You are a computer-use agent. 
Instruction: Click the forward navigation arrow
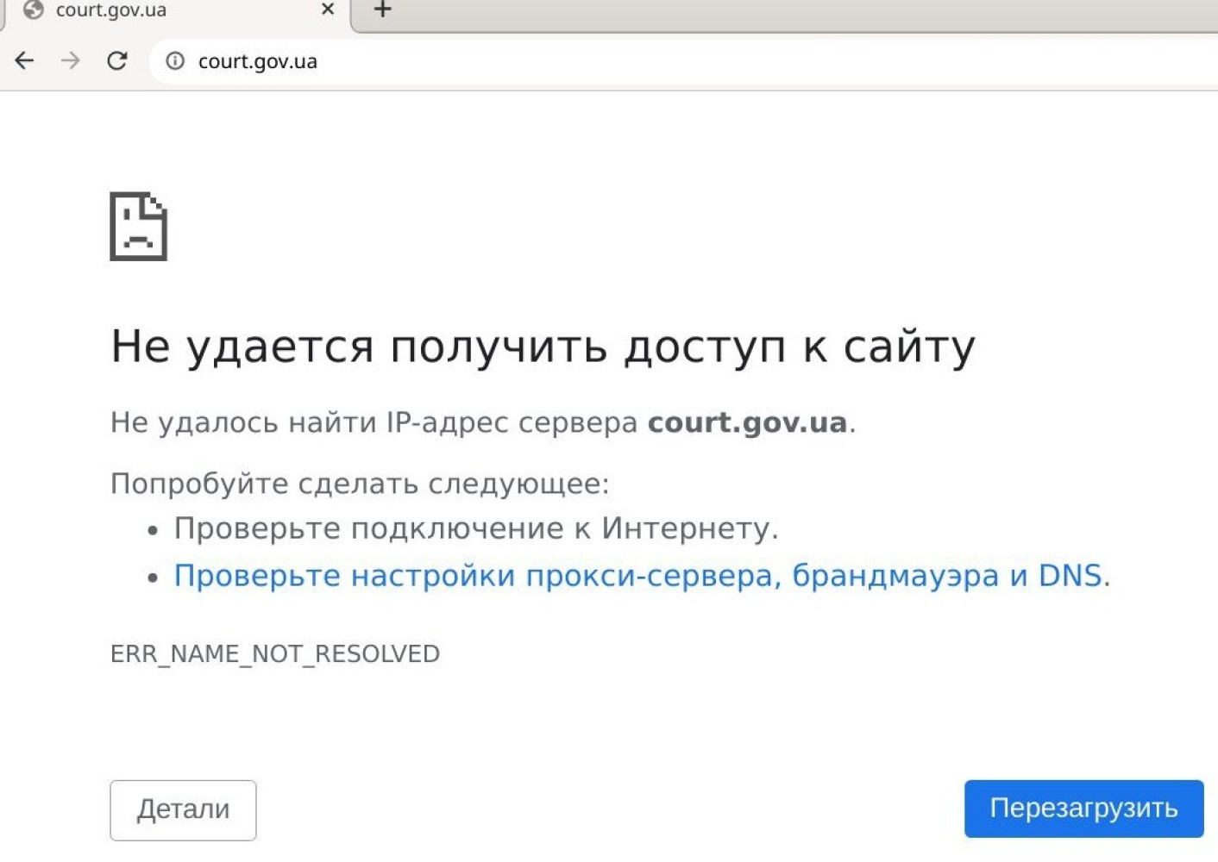pos(71,61)
